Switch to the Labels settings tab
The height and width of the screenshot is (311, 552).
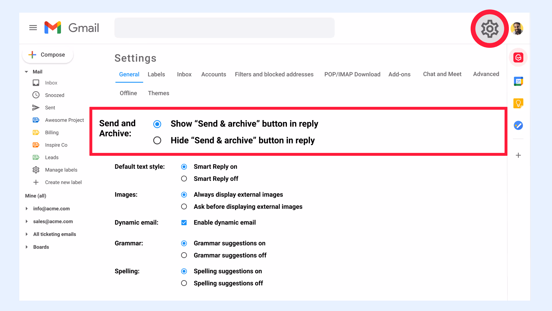[x=156, y=74]
